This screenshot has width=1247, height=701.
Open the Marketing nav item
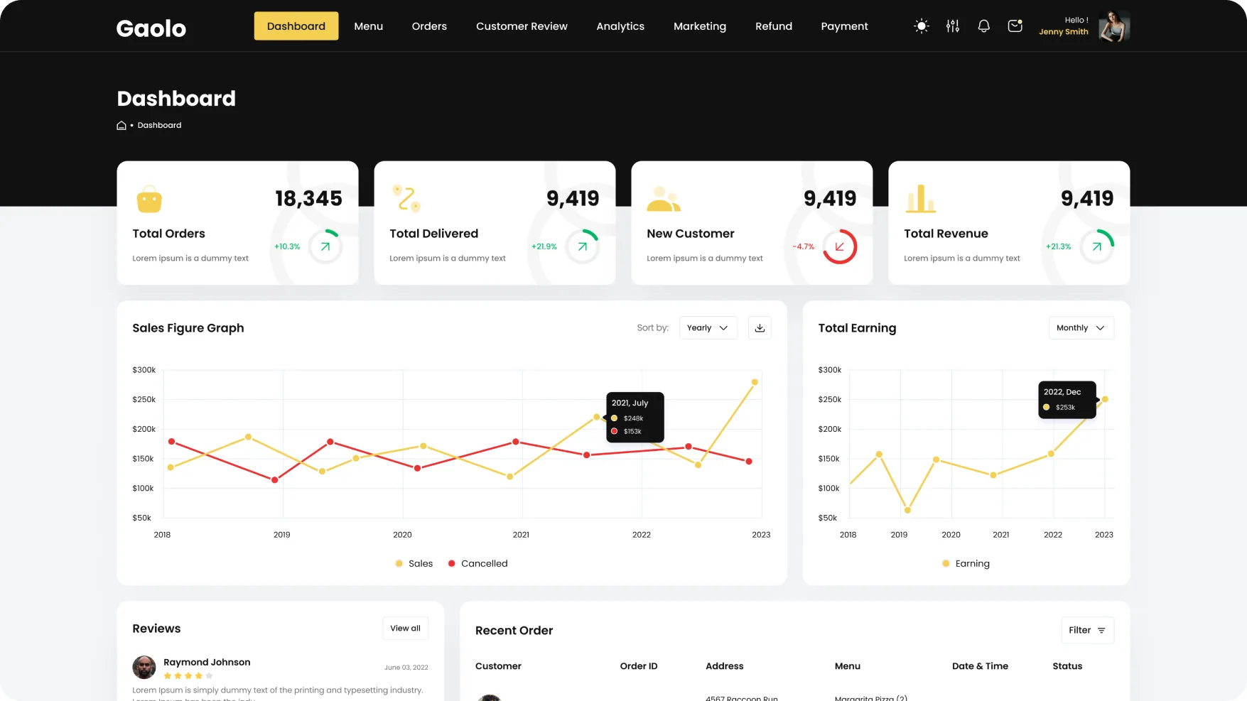(x=700, y=26)
